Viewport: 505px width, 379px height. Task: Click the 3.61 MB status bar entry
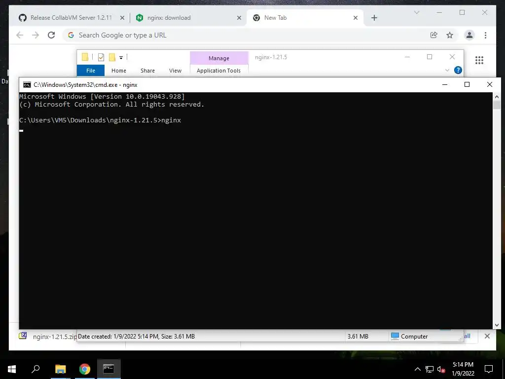pyautogui.click(x=358, y=337)
